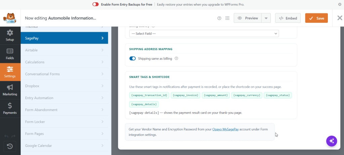
Task: Click the {sagepay_transaction_id} smart tag
Action: click(149, 95)
